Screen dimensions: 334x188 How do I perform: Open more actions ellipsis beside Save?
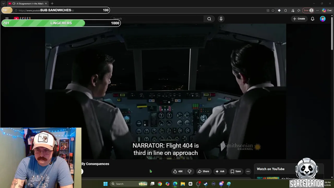click(248, 171)
